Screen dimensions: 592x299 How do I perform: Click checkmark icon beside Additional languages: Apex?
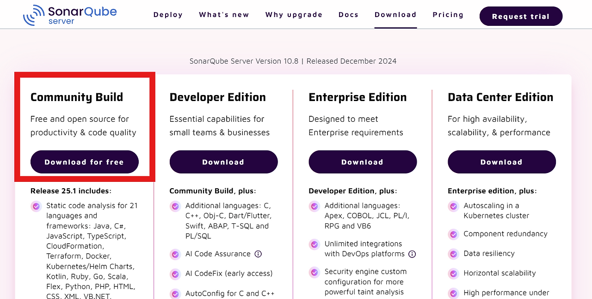click(x=314, y=206)
